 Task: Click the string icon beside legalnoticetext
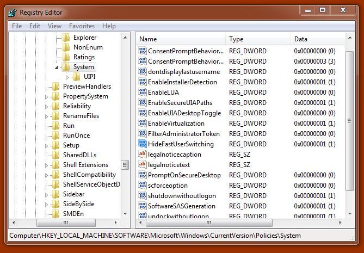pos(143,164)
